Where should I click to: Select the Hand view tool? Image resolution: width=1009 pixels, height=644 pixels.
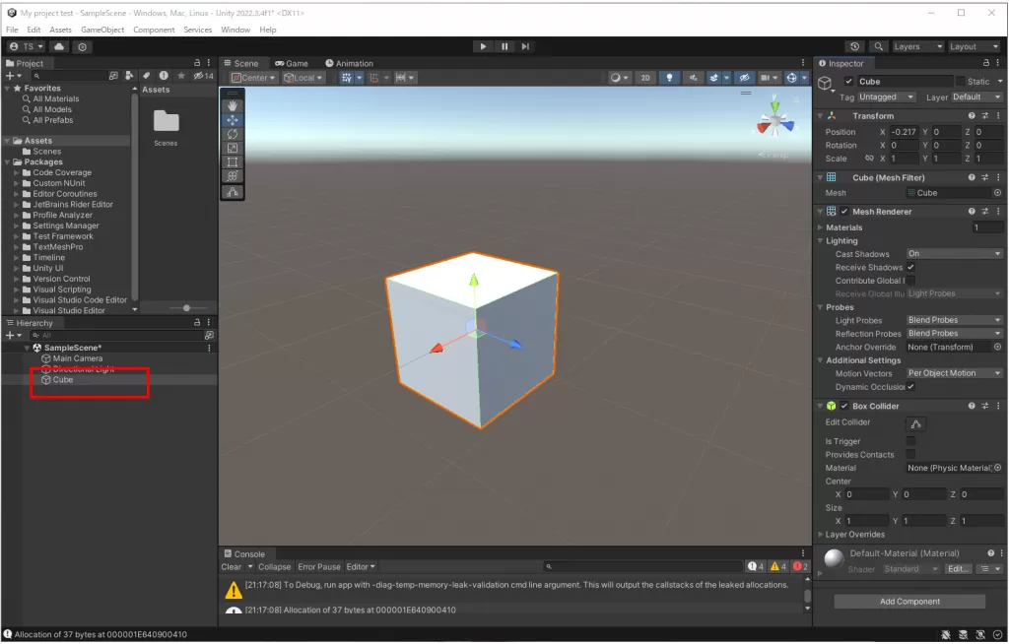tap(233, 105)
